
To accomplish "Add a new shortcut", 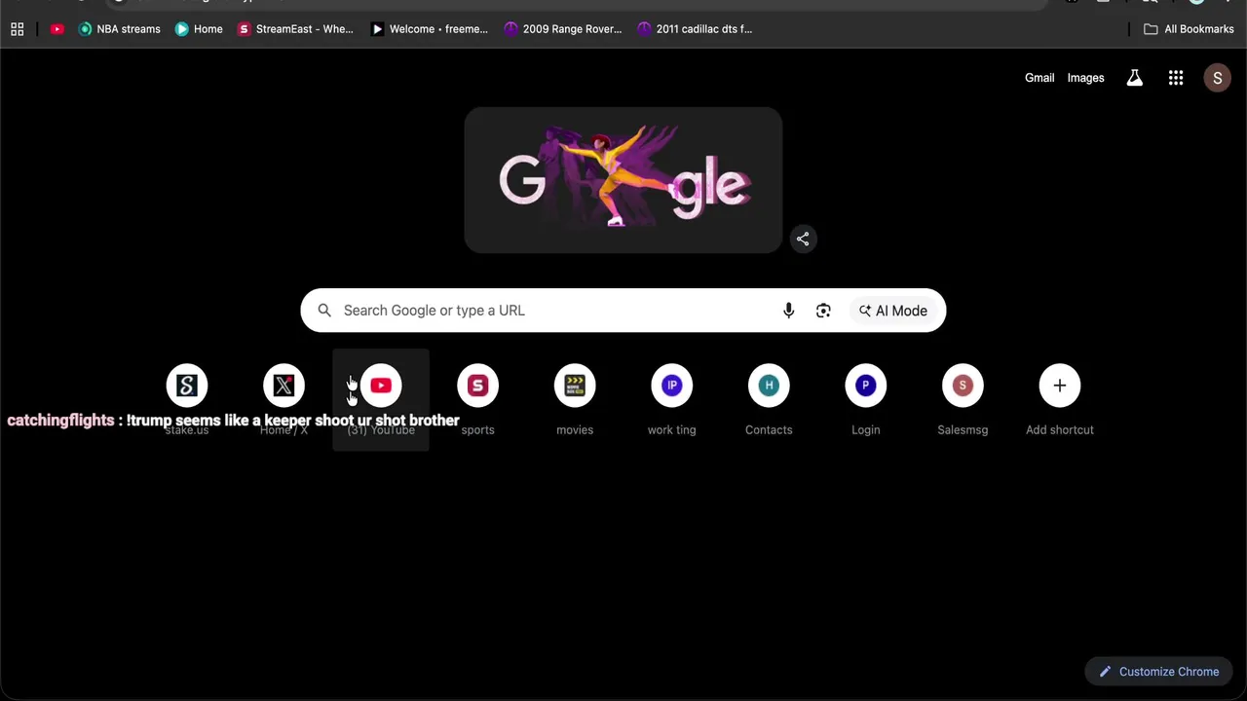I will point(1060,399).
